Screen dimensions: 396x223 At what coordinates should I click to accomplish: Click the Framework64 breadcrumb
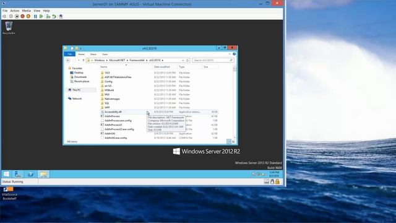(x=137, y=61)
